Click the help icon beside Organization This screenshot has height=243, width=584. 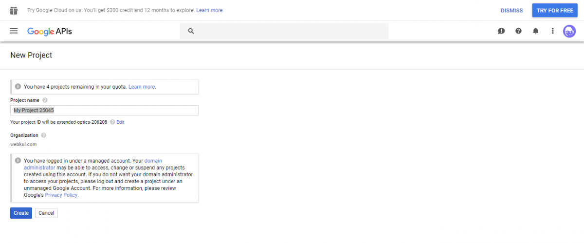[43, 135]
